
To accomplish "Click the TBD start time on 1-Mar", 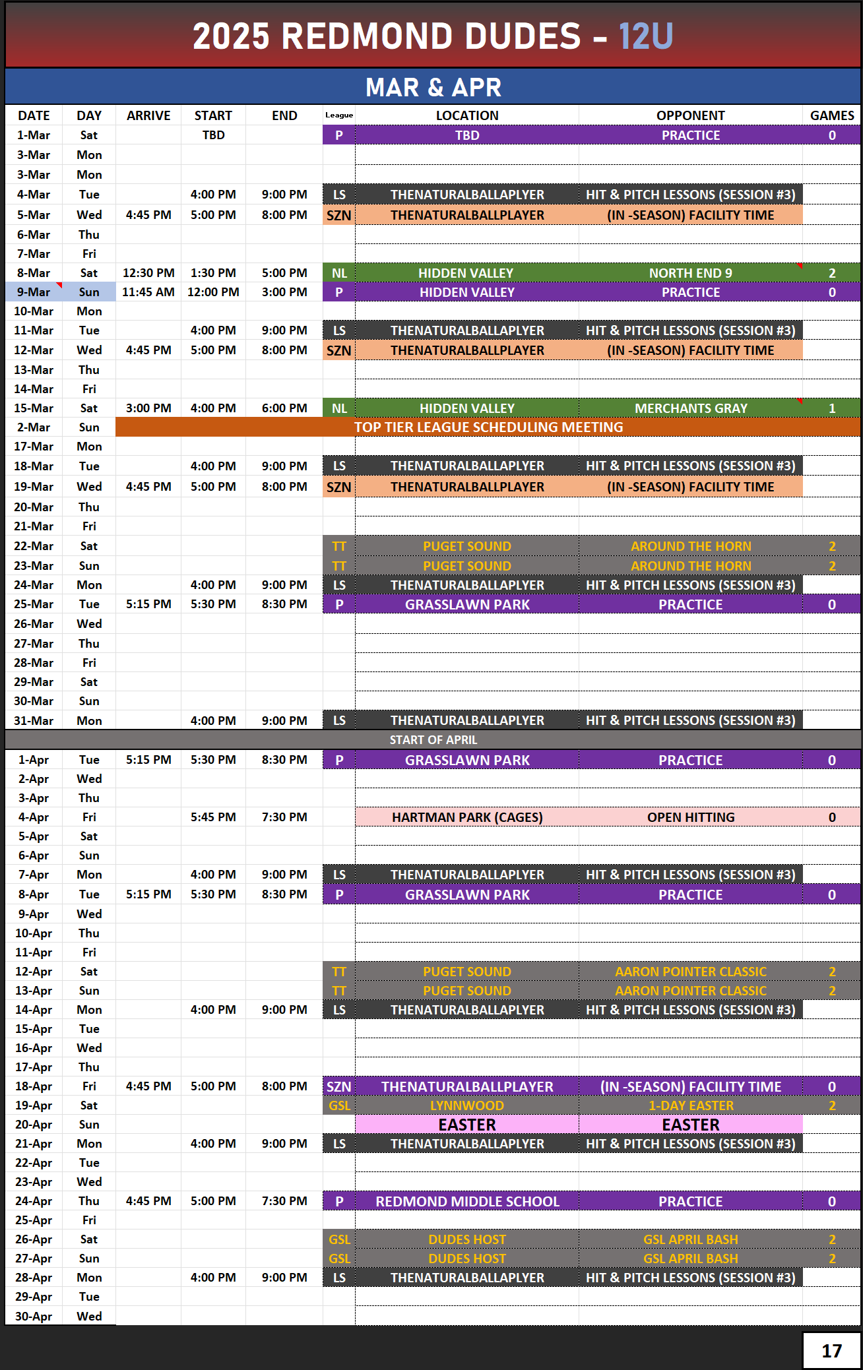I will 213,135.
